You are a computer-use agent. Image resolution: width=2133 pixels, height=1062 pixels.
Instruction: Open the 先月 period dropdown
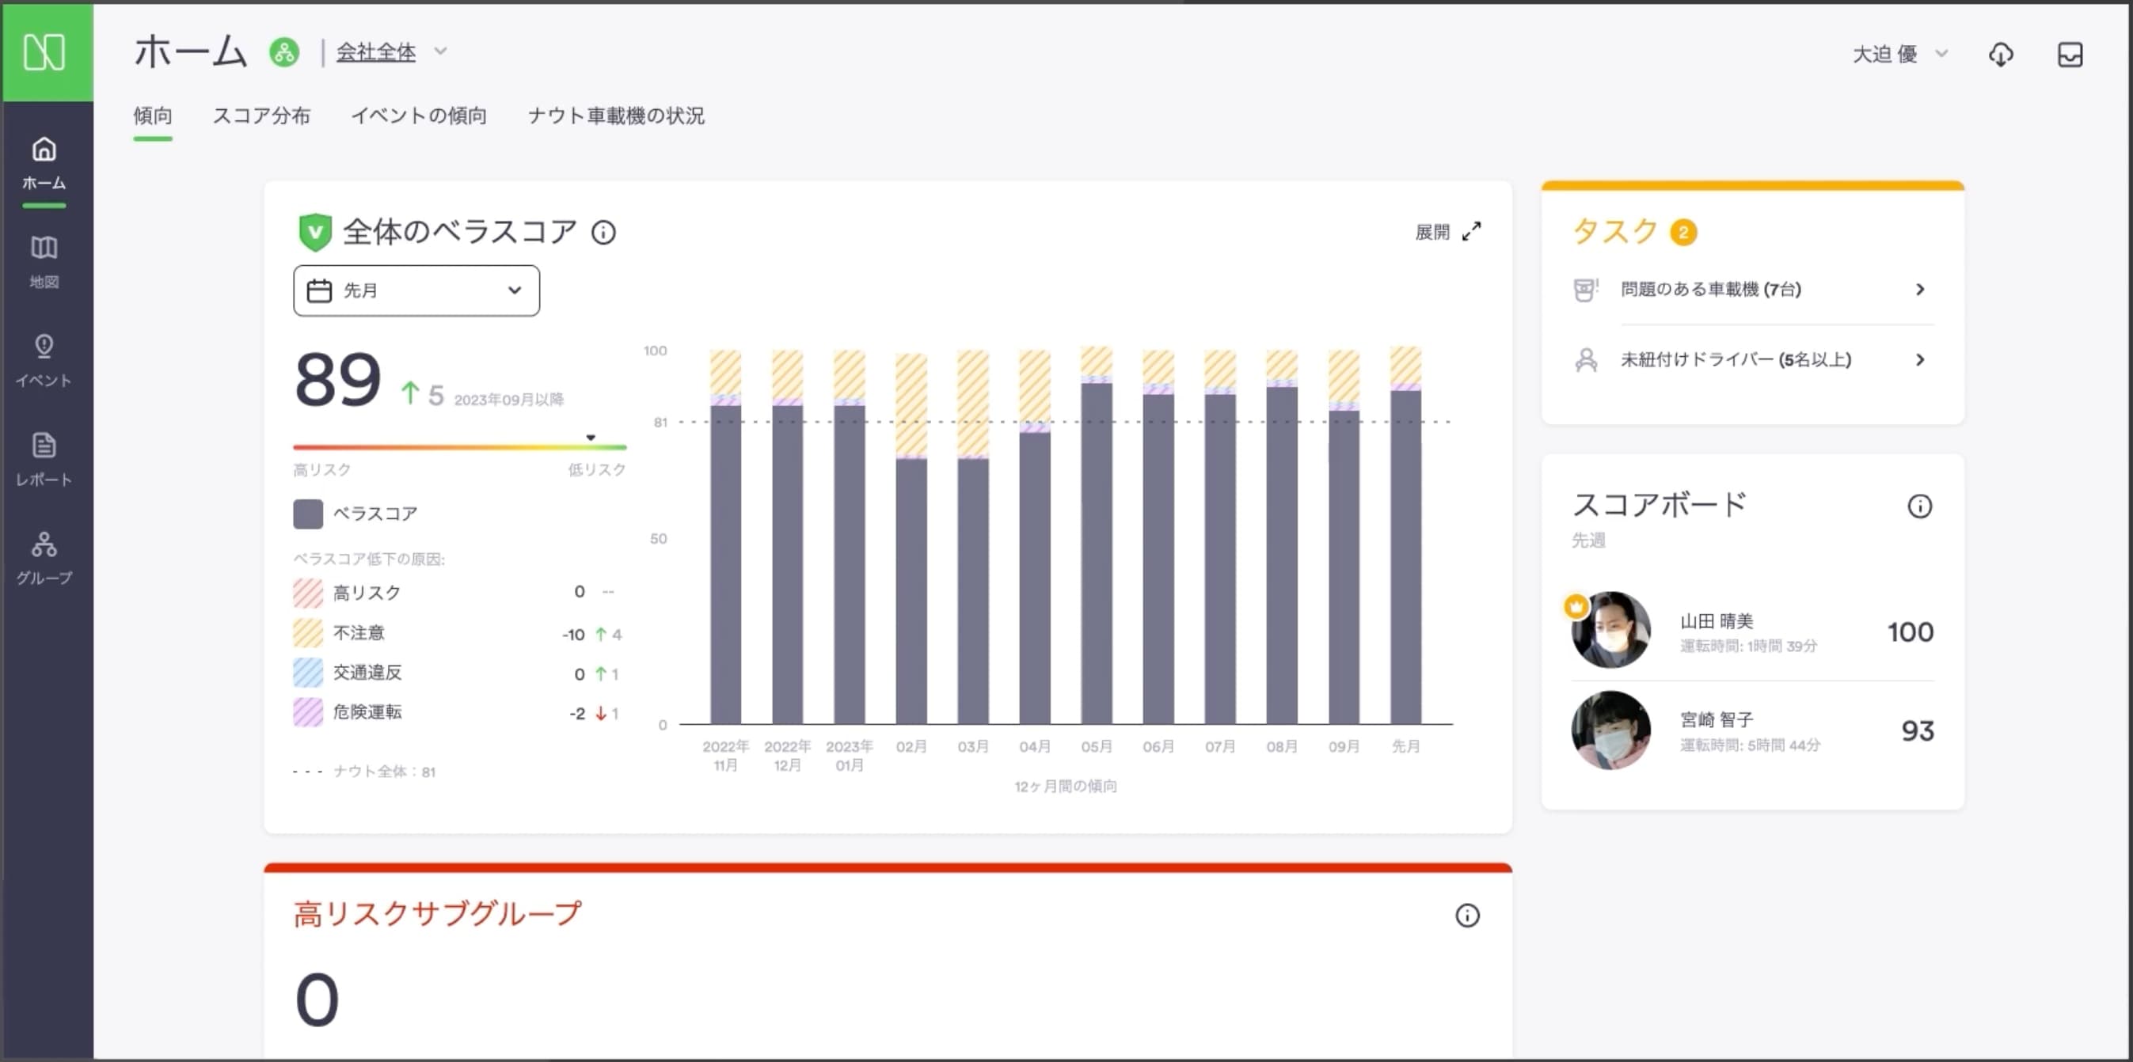point(416,290)
